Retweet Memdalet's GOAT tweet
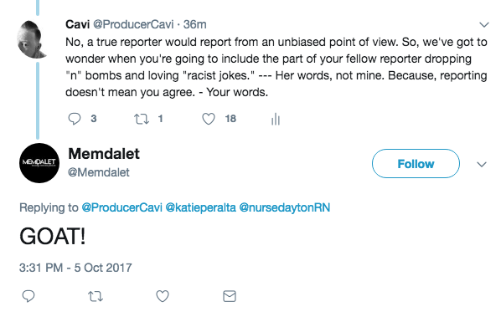 click(96, 297)
